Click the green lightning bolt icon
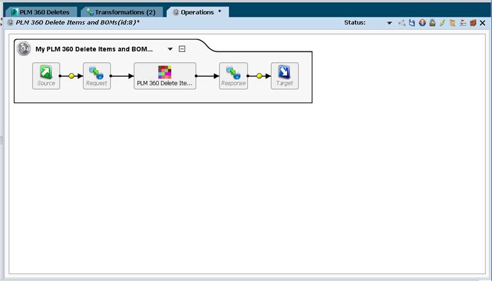The image size is (492, 281). (x=443, y=22)
